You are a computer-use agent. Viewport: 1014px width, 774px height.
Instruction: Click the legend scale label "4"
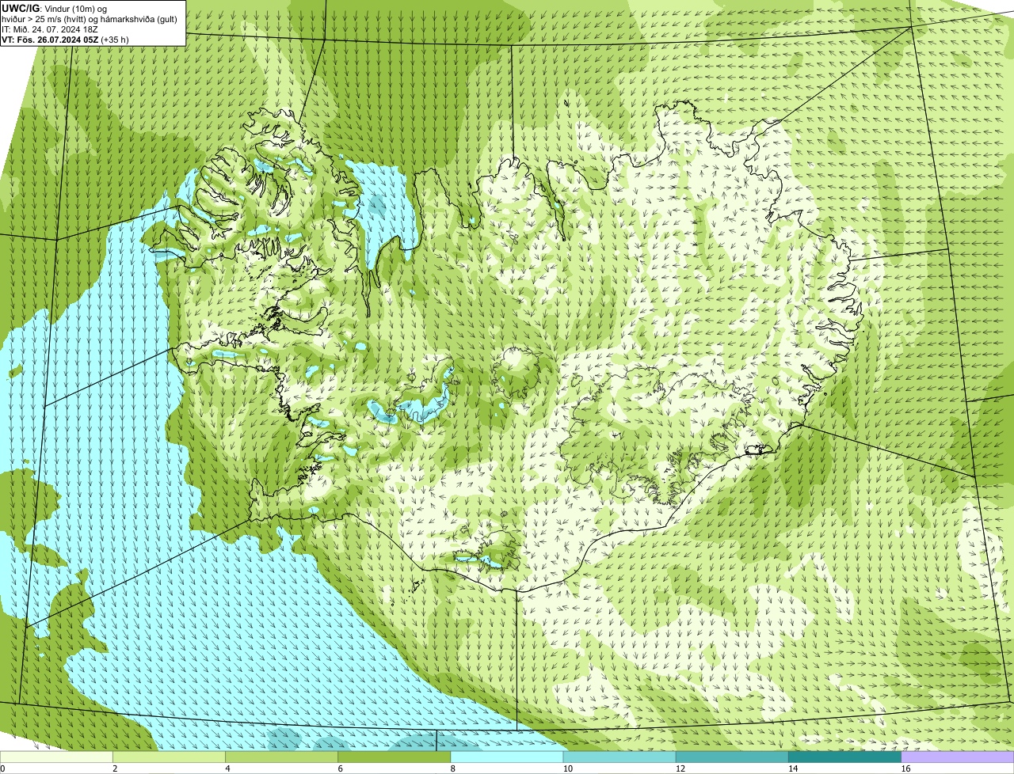click(227, 768)
